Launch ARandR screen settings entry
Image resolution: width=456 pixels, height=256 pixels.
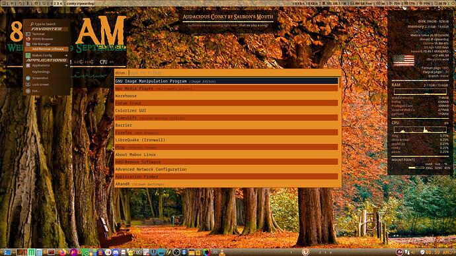tap(227, 184)
